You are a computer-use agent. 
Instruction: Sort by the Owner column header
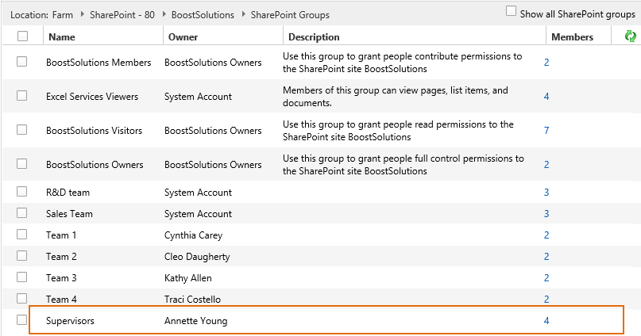pyautogui.click(x=183, y=37)
